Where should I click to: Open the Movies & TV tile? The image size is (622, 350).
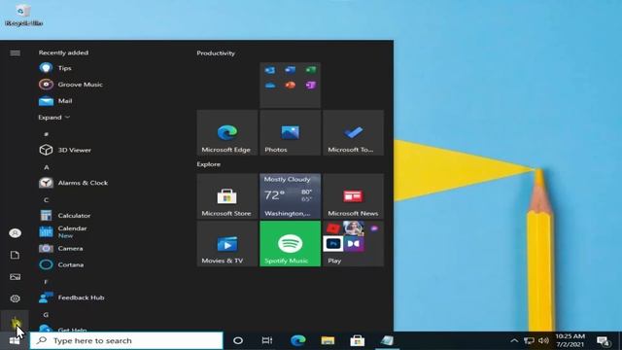[x=227, y=244]
